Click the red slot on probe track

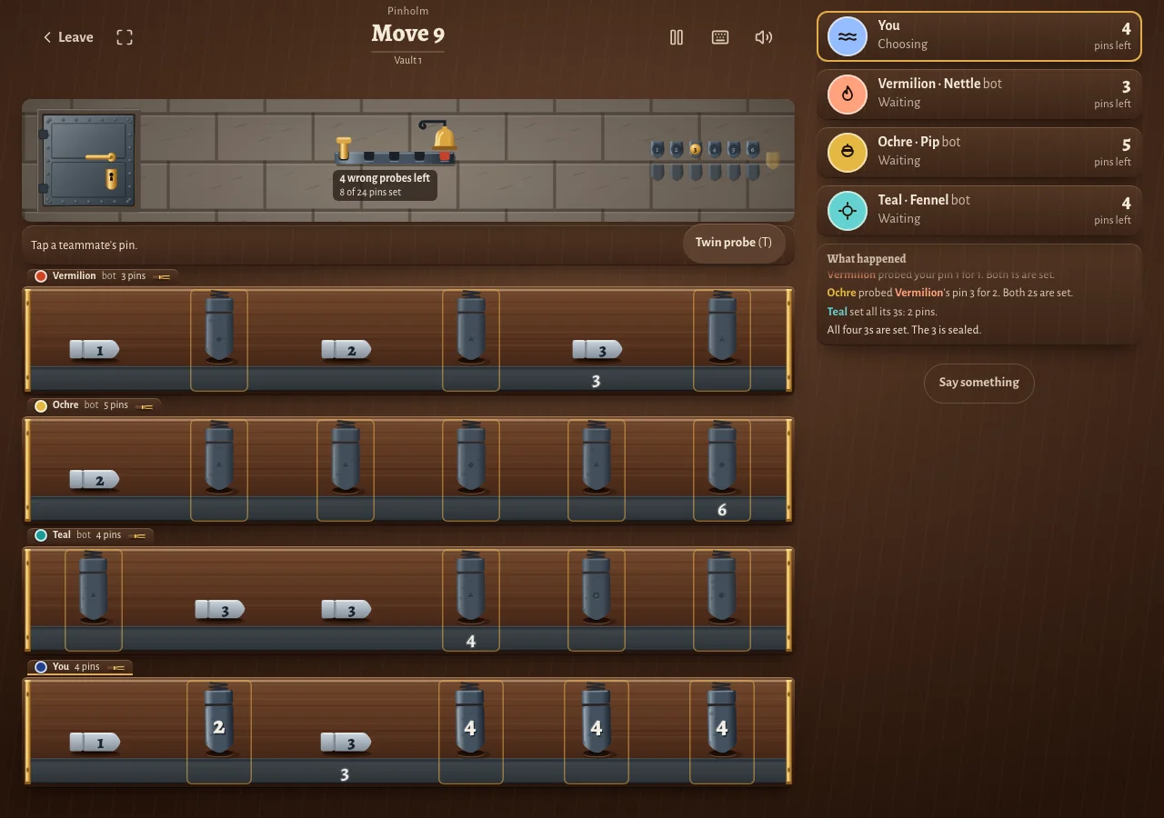445,156
